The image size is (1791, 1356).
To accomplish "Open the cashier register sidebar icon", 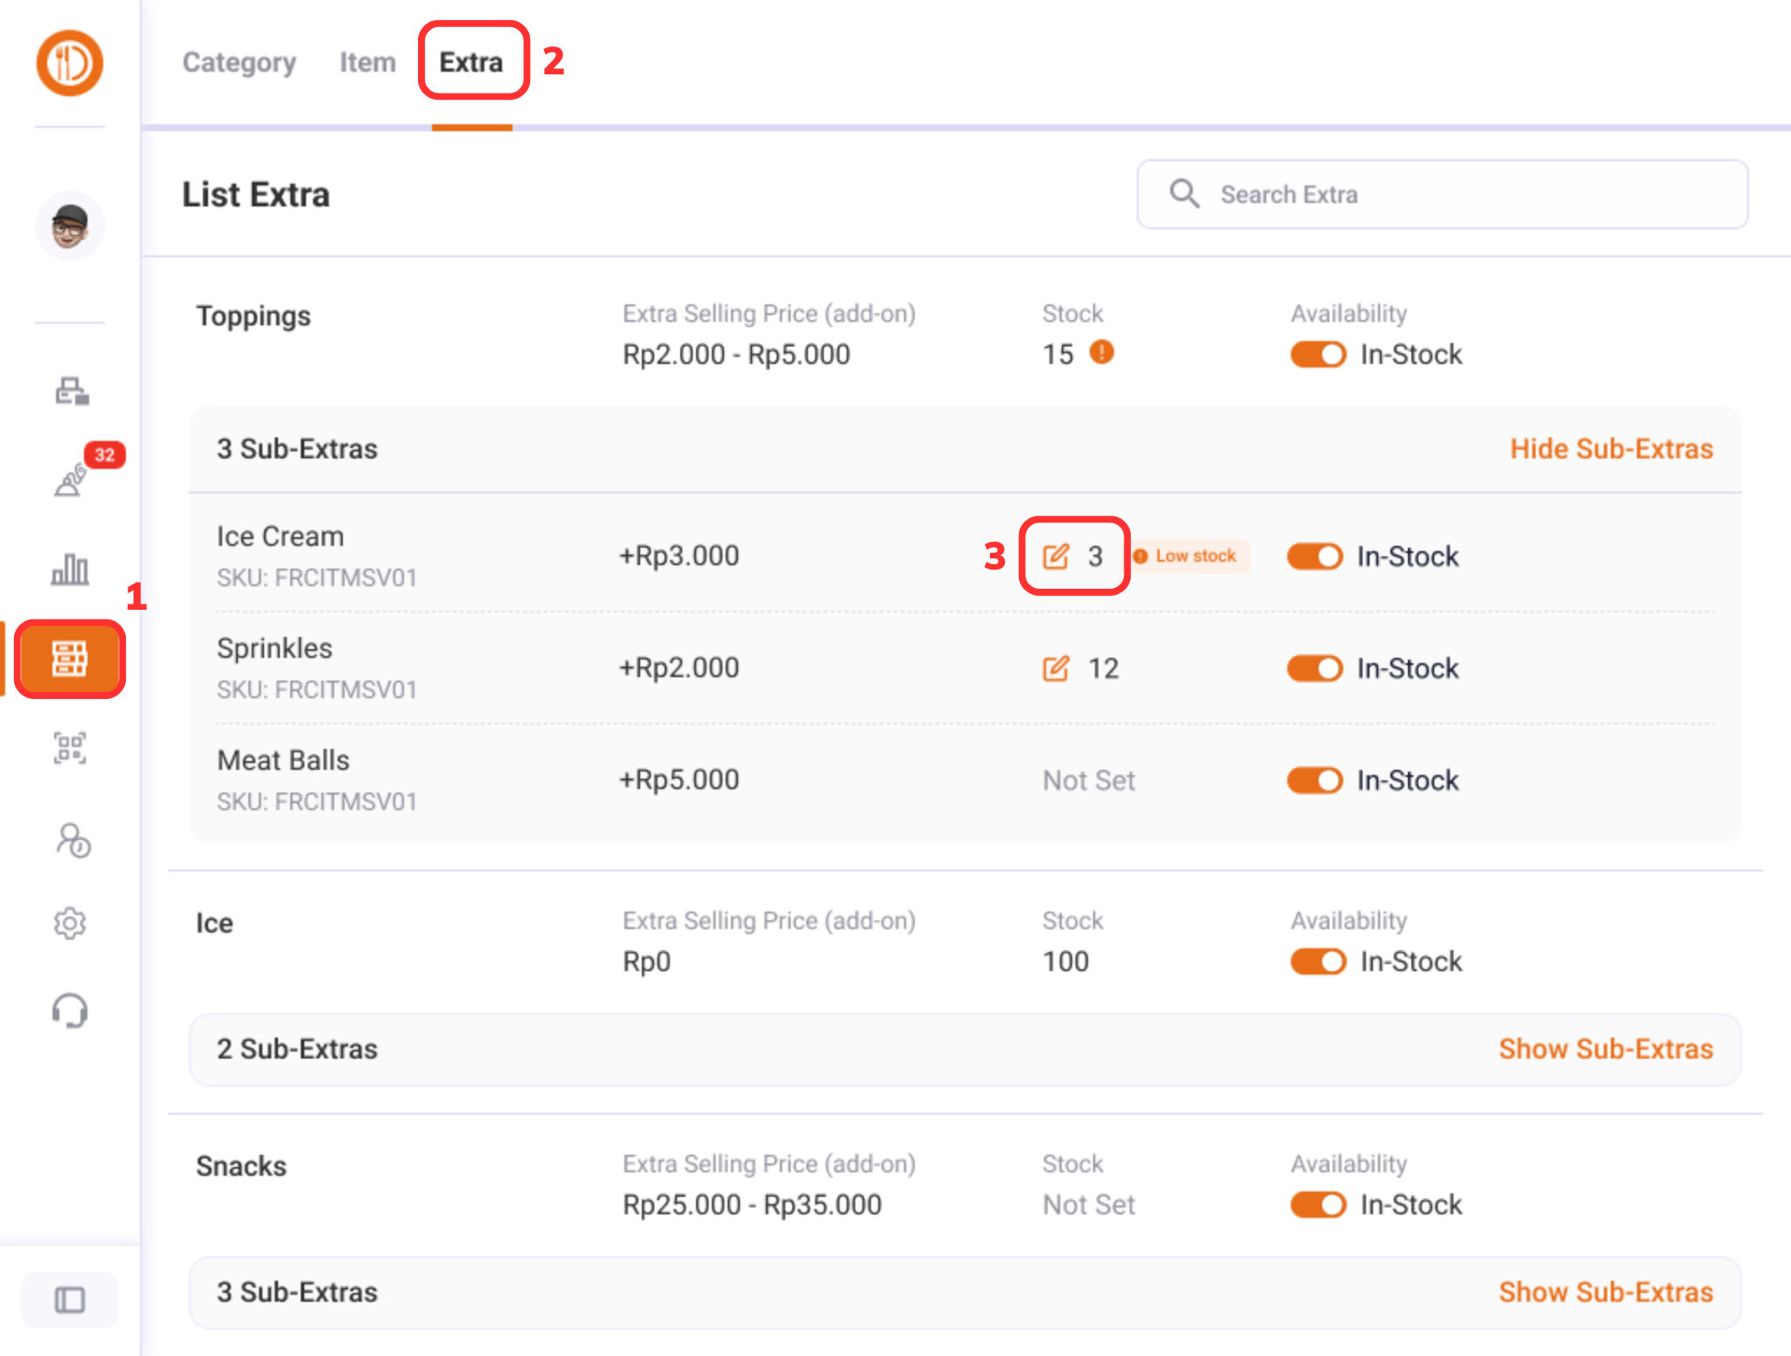I will (x=71, y=391).
